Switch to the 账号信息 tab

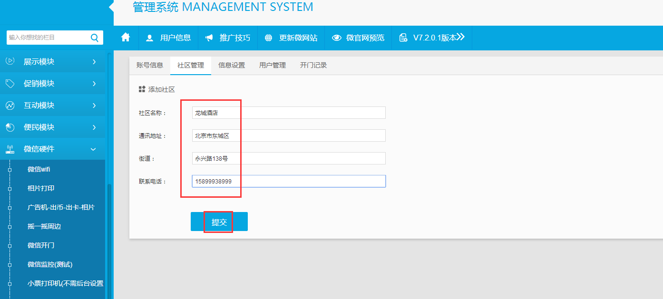pyautogui.click(x=150, y=65)
